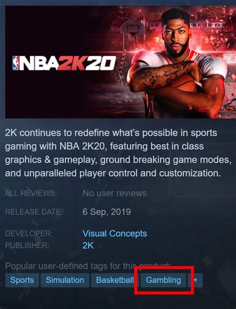Open the Sports tag
The image size is (236, 309).
(x=22, y=280)
